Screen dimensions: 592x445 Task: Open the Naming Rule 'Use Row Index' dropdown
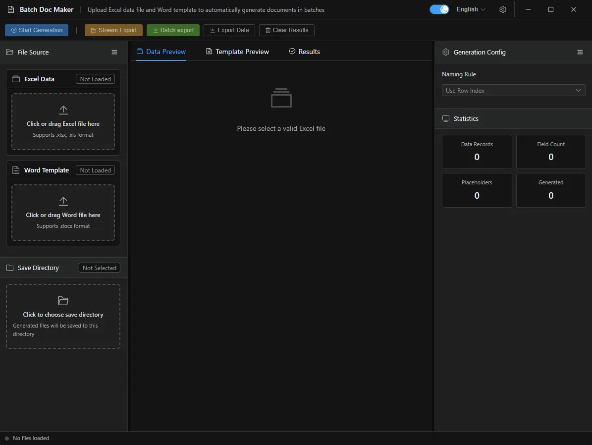pyautogui.click(x=513, y=91)
